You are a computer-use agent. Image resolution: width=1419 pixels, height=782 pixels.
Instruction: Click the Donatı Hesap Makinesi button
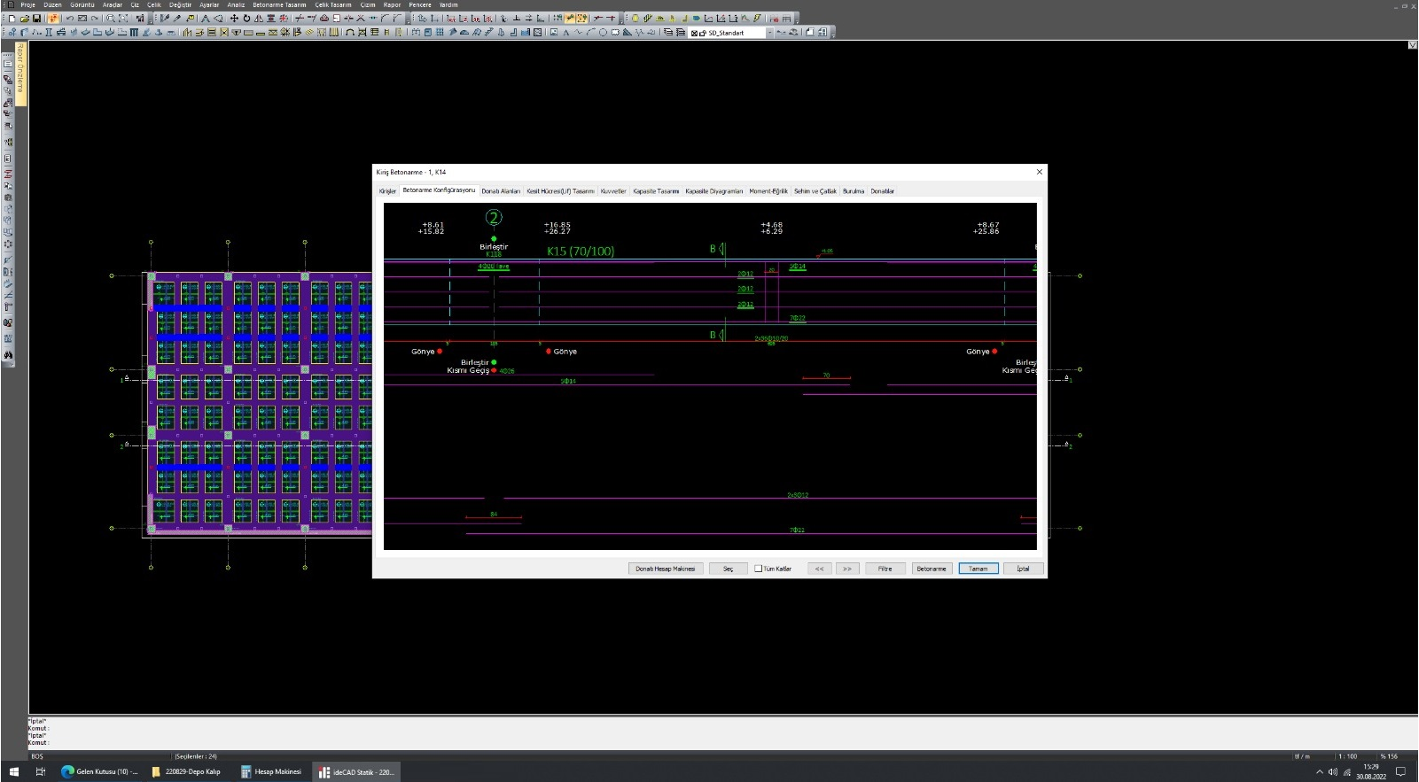[x=666, y=569]
